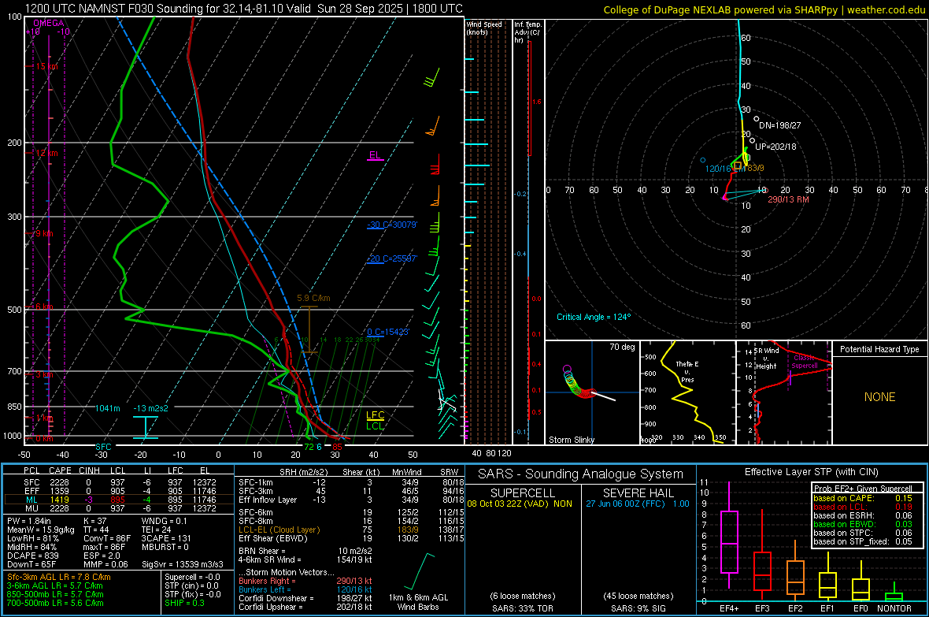Click the 'Theta-E v. Pres' inset label

[x=687, y=371]
